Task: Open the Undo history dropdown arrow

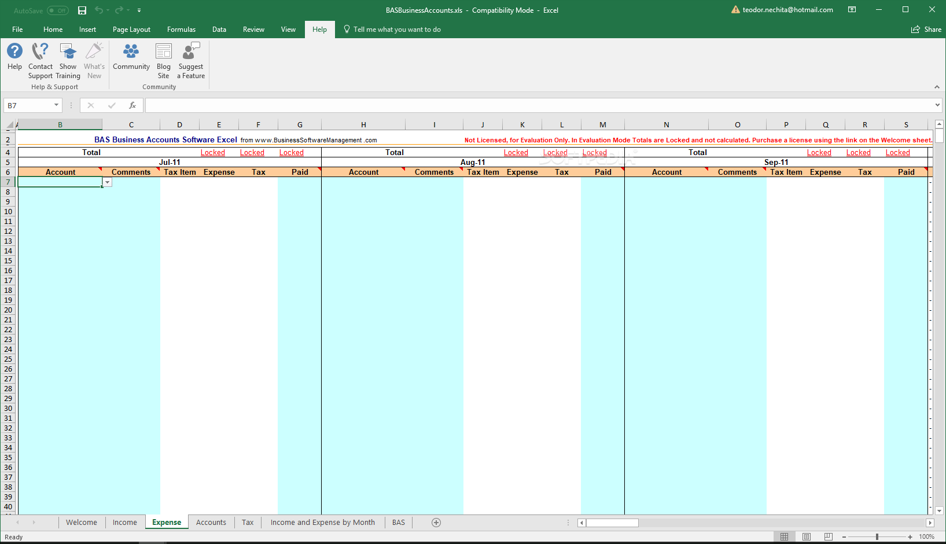Action: [x=108, y=10]
